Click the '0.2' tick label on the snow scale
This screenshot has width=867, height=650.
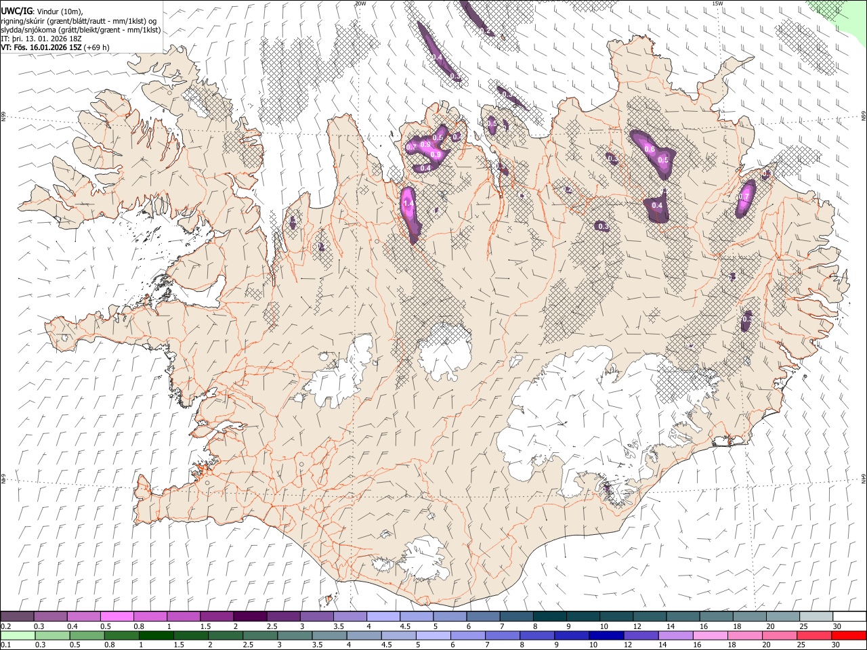point(6,626)
